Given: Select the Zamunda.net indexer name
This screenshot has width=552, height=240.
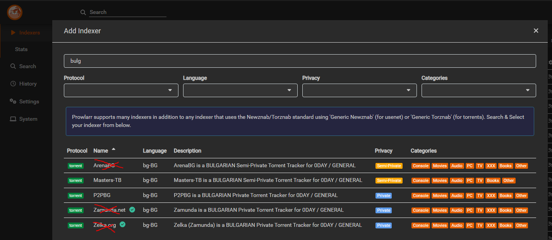Looking at the screenshot, I should (x=110, y=210).
